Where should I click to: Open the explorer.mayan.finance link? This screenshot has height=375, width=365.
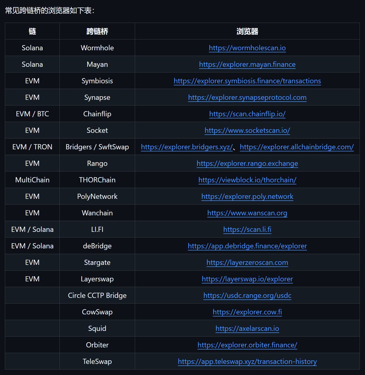(247, 64)
